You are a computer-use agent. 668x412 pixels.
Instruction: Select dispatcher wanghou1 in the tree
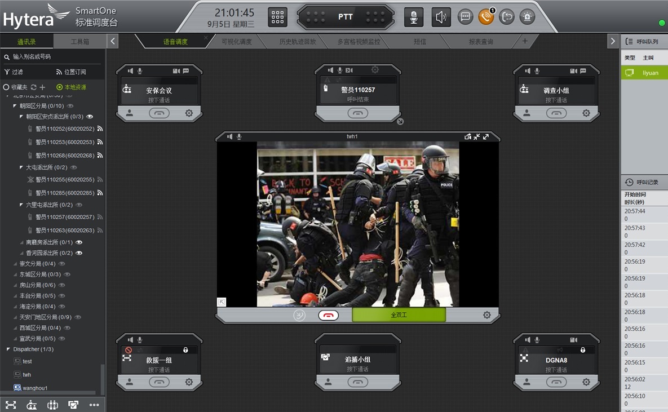point(30,388)
